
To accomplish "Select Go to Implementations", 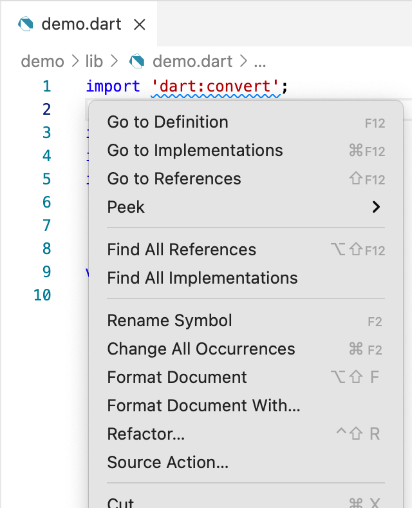I will pos(195,150).
